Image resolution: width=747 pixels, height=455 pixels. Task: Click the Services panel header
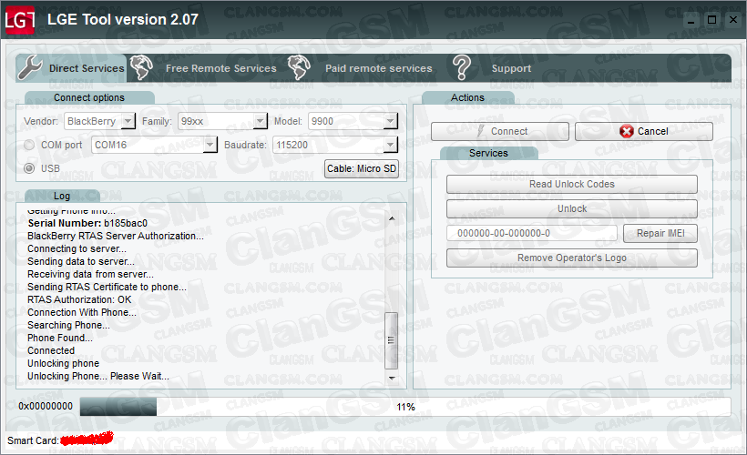click(x=489, y=153)
